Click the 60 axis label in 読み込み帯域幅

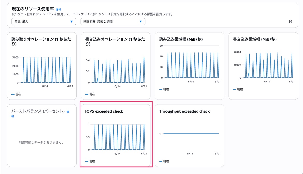[161, 46]
